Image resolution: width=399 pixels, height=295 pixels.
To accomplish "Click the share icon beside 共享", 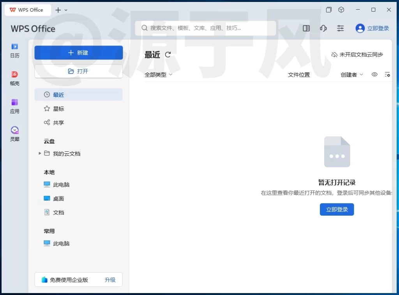I will click(x=47, y=123).
